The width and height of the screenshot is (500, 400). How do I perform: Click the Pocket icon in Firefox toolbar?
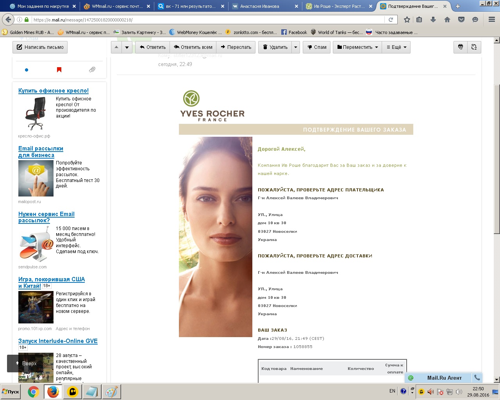pyautogui.click(x=461, y=20)
